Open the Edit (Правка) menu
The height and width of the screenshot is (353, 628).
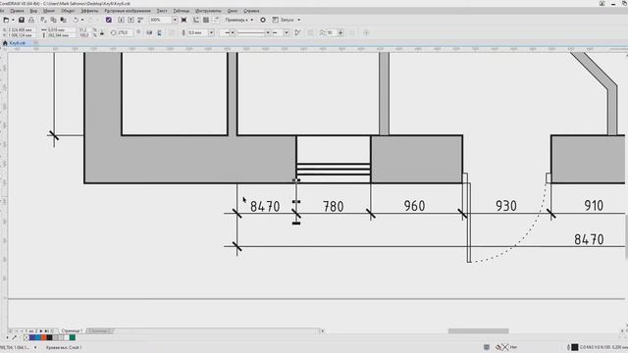pos(18,11)
